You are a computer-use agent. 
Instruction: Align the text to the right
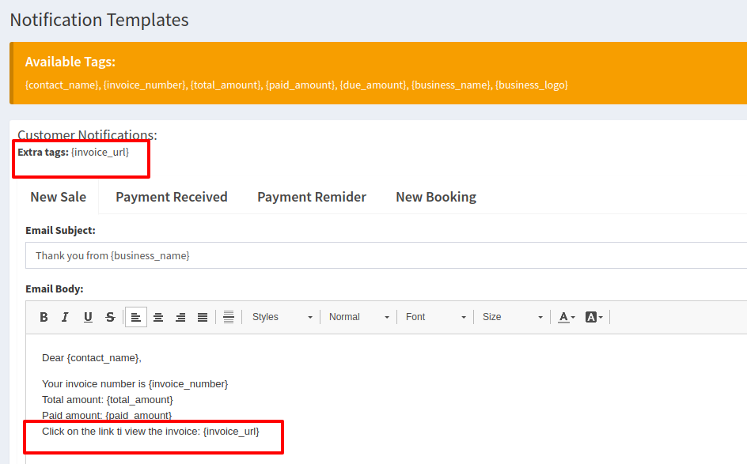coord(180,317)
